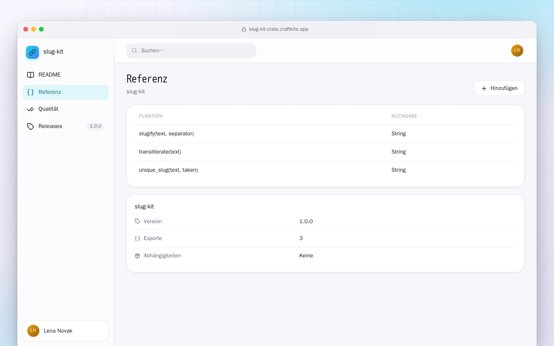Open Lena Novak profile card
The image size is (554, 346).
coord(65,331)
